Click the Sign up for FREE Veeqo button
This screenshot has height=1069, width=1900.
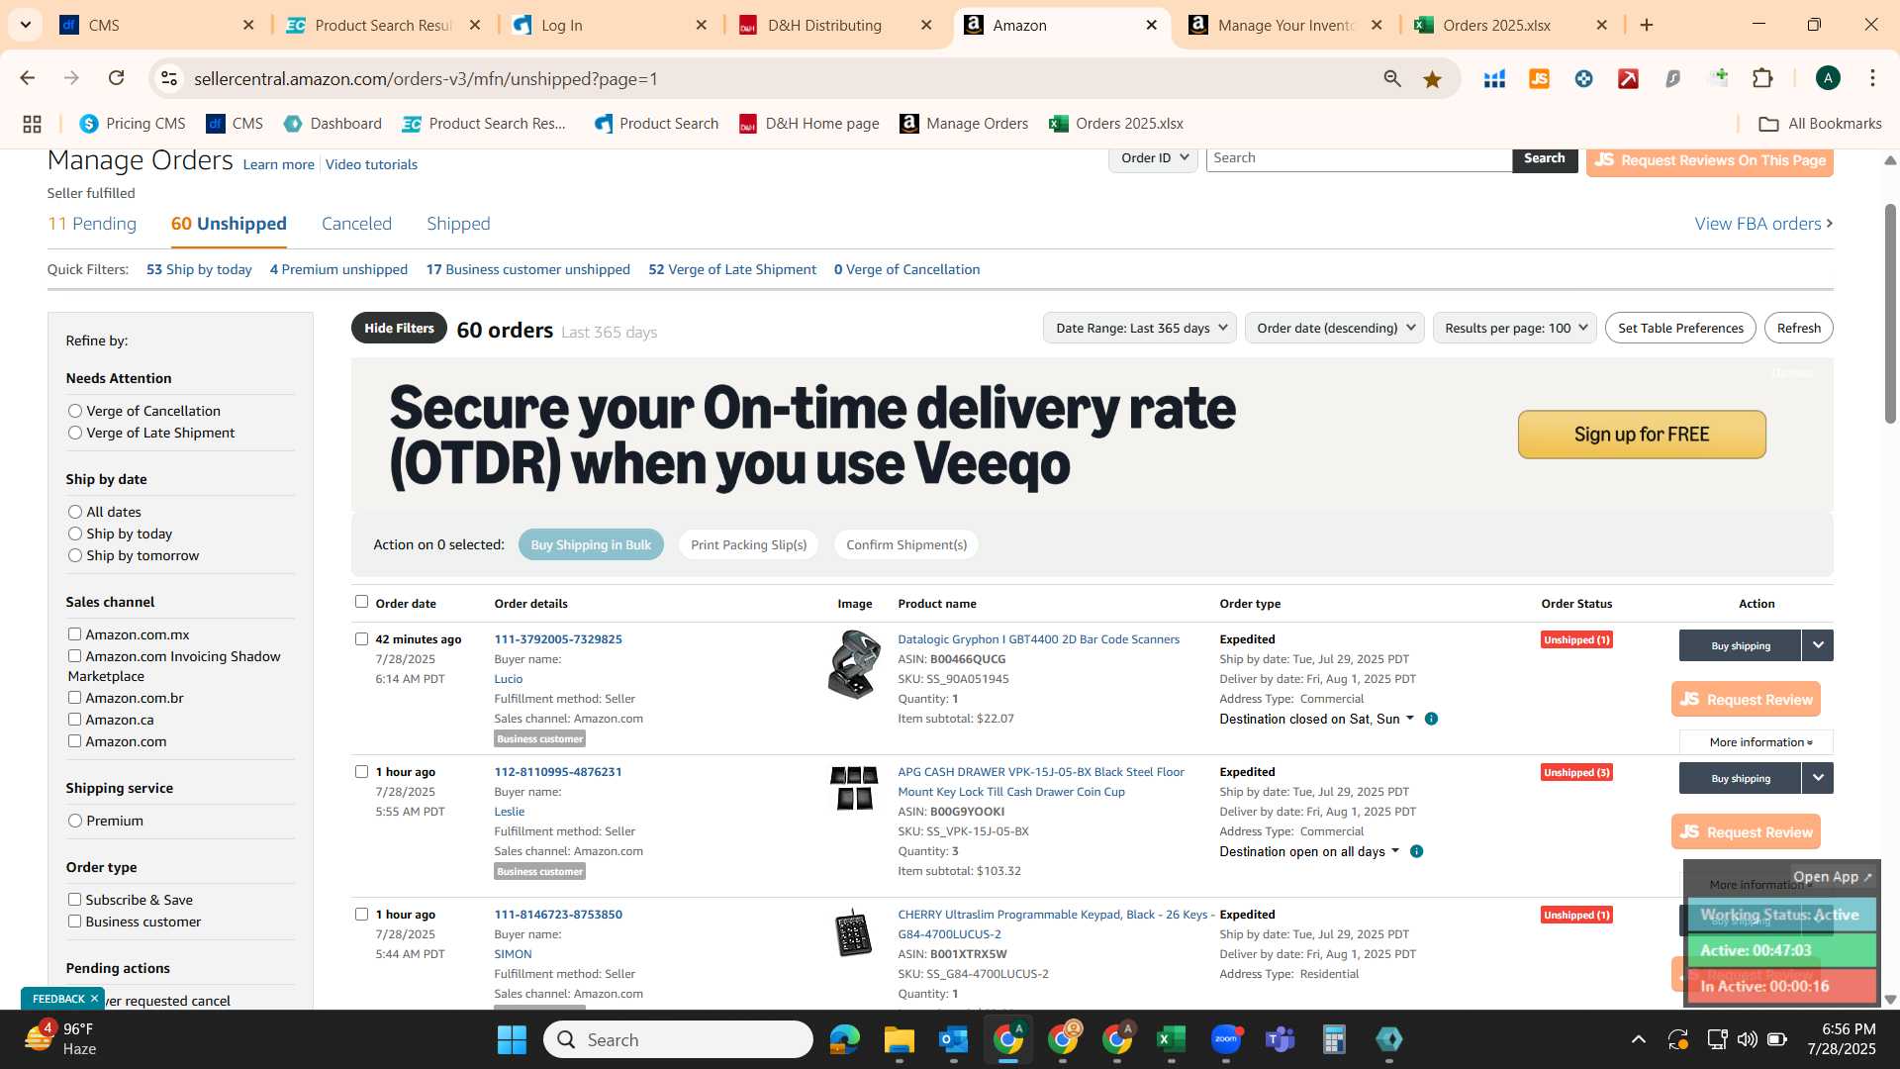pos(1642,435)
